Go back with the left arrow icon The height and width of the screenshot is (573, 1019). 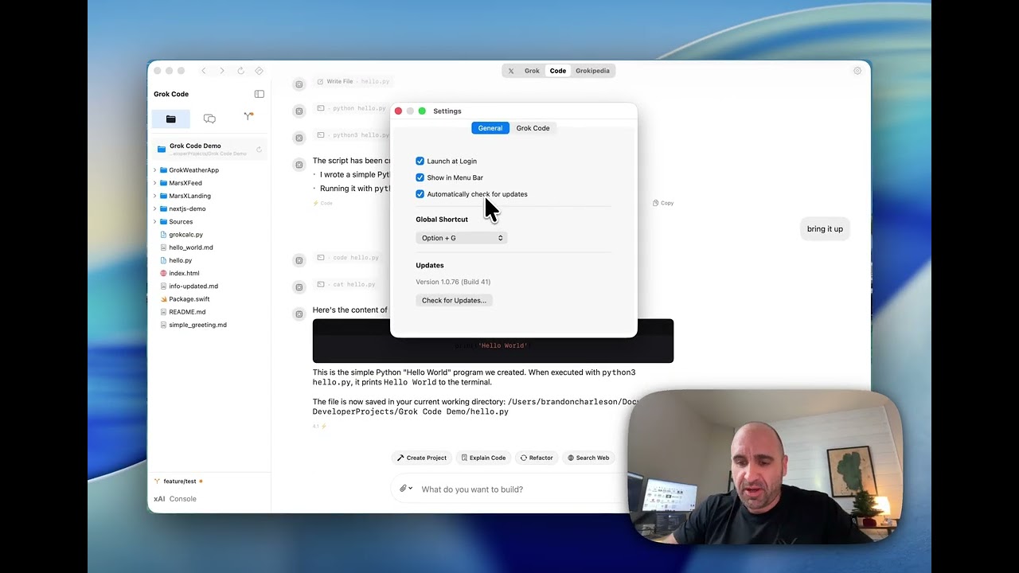pos(204,71)
